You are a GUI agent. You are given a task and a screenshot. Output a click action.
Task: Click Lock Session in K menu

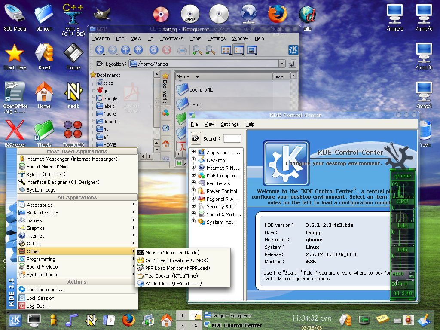[77, 298]
